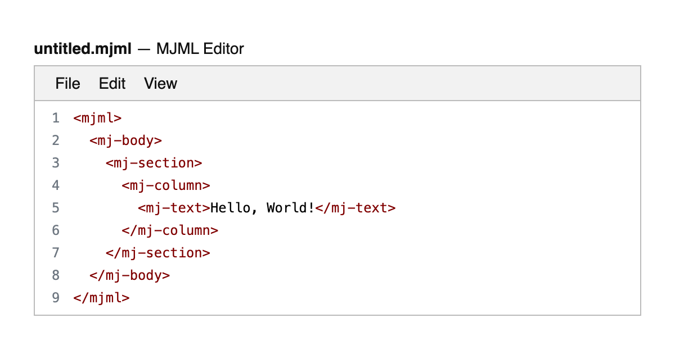Place cursor in opening <mj-section> tag

tap(154, 163)
